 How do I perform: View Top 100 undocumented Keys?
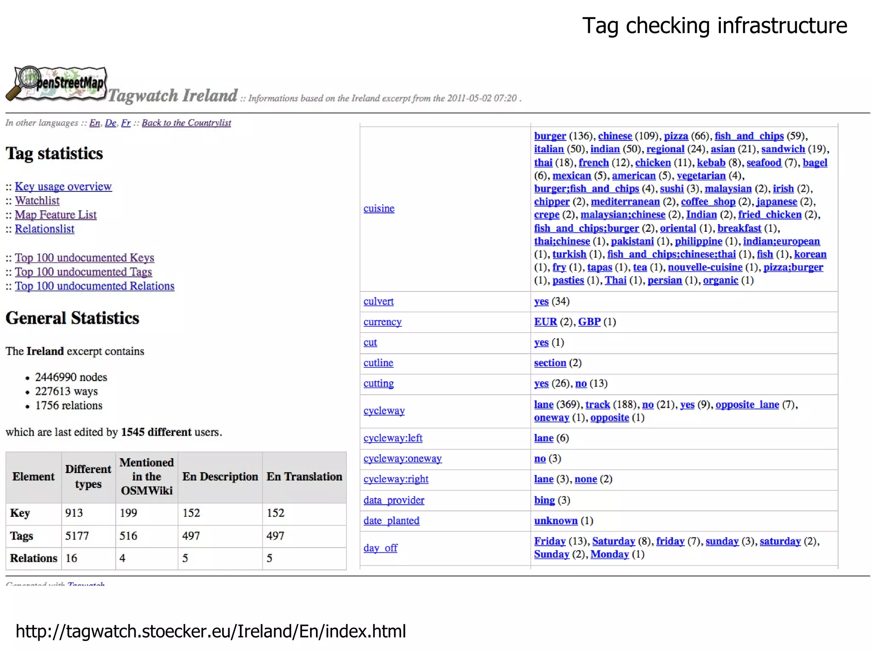(x=84, y=257)
